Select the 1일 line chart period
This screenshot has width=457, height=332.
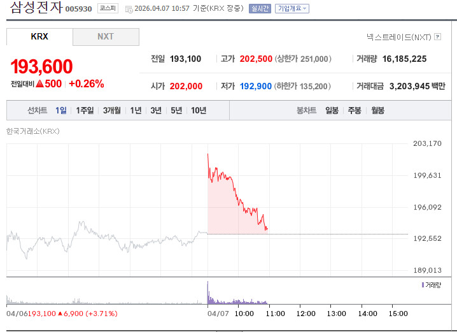61,110
